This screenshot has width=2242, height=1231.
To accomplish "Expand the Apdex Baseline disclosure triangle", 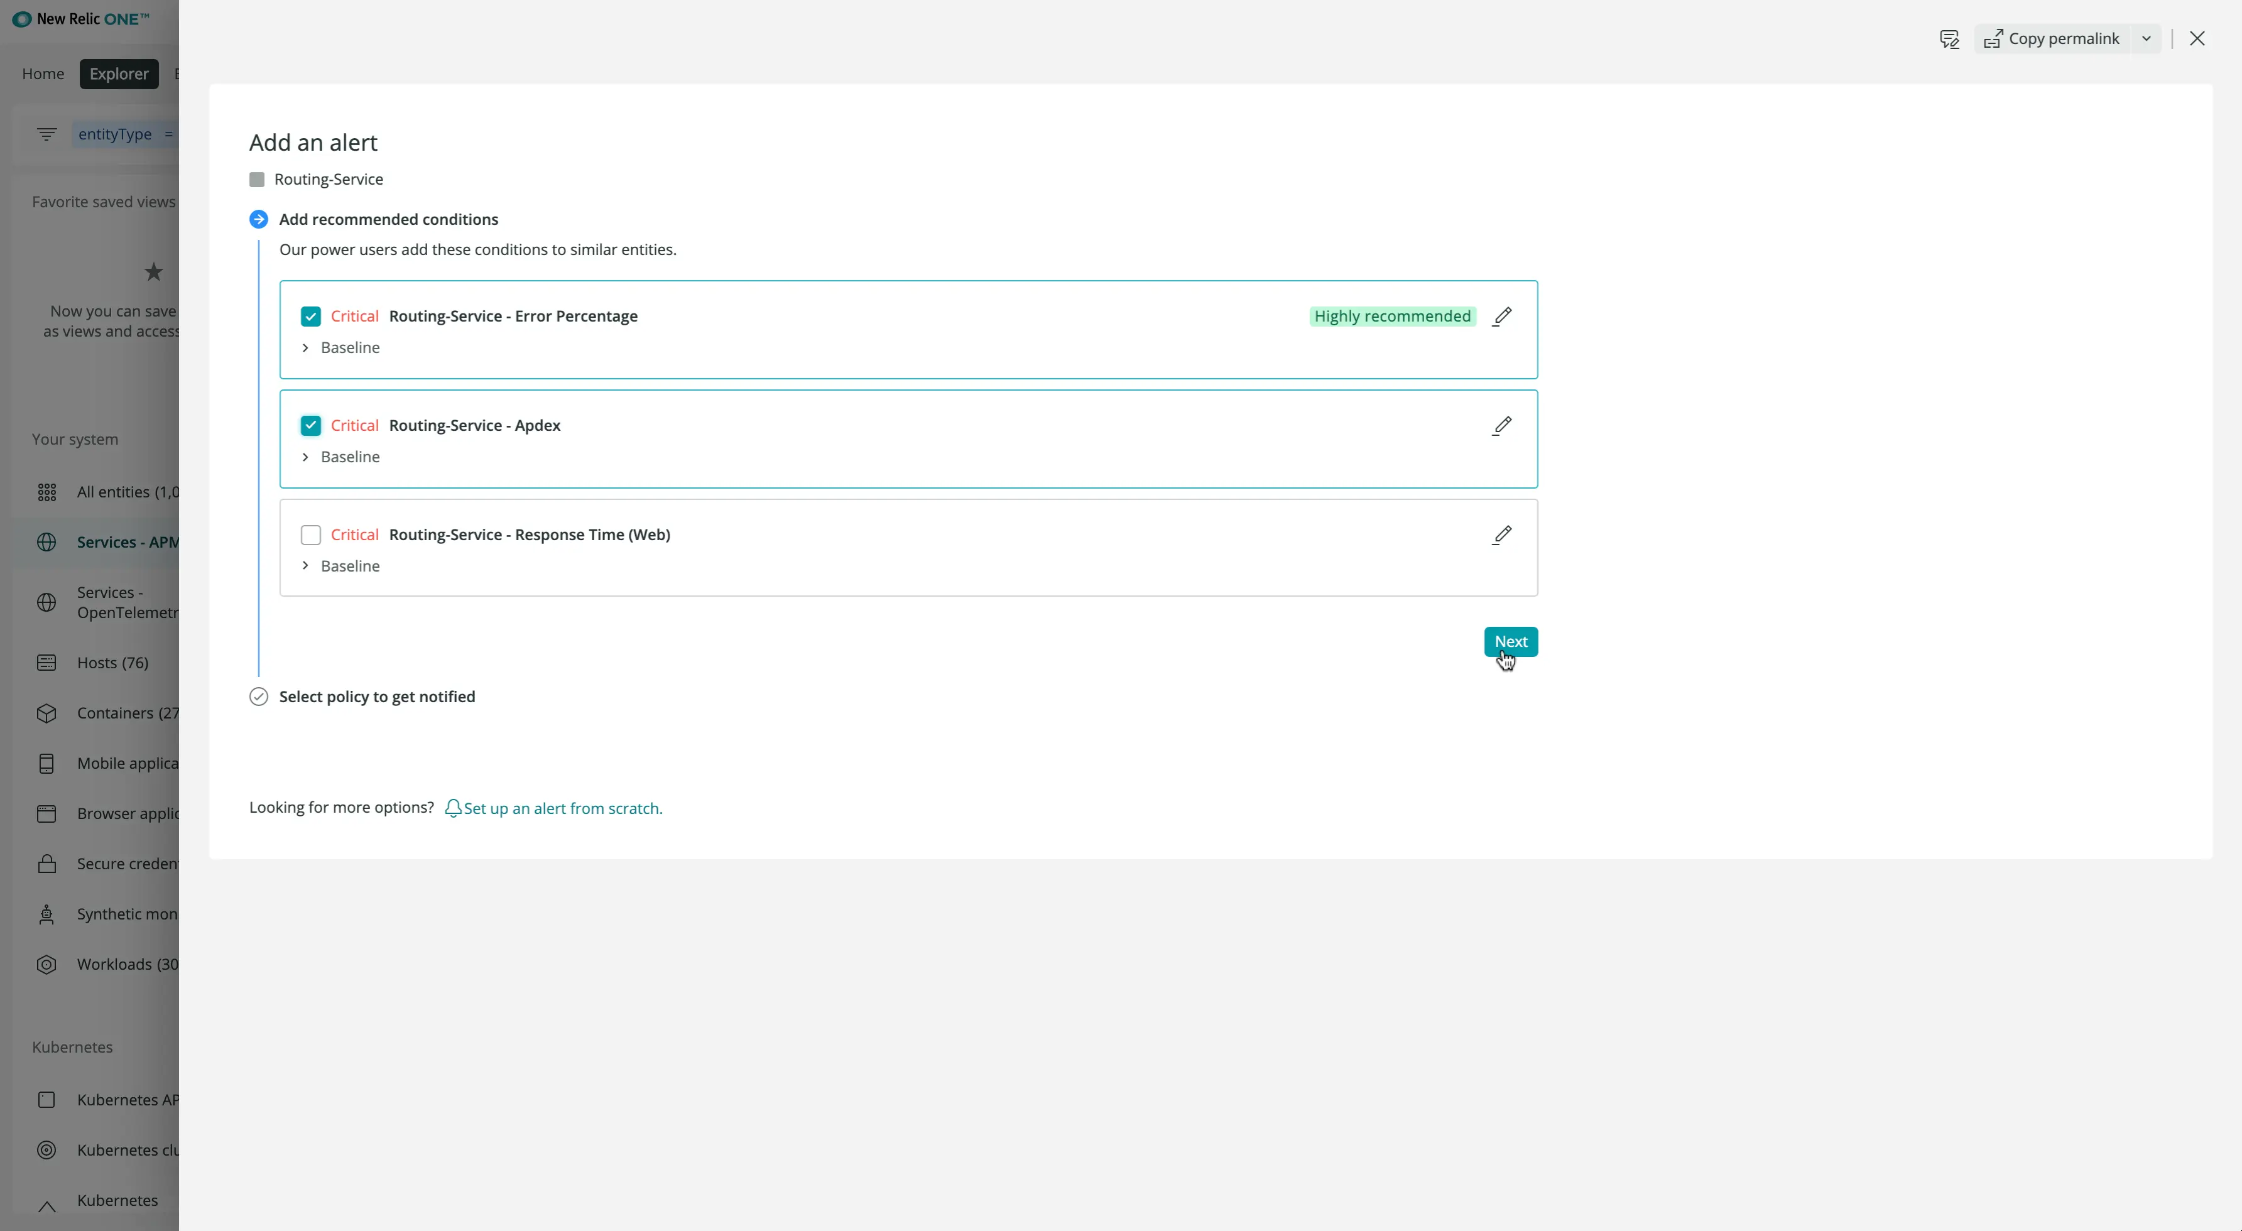I will tap(305, 457).
